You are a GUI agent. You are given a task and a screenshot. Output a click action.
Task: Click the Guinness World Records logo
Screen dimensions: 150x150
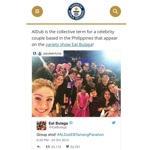point(76,11)
